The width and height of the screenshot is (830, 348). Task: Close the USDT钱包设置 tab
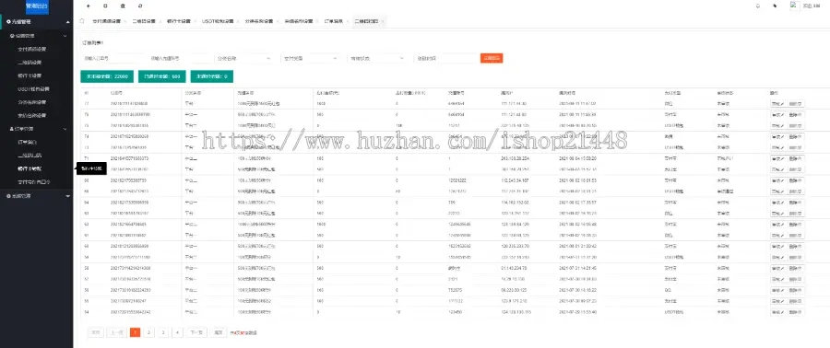pyautogui.click(x=238, y=22)
